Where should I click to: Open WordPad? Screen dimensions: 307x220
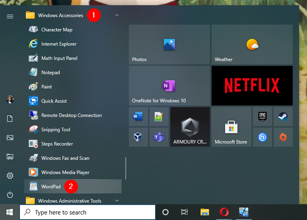pyautogui.click(x=72, y=186)
